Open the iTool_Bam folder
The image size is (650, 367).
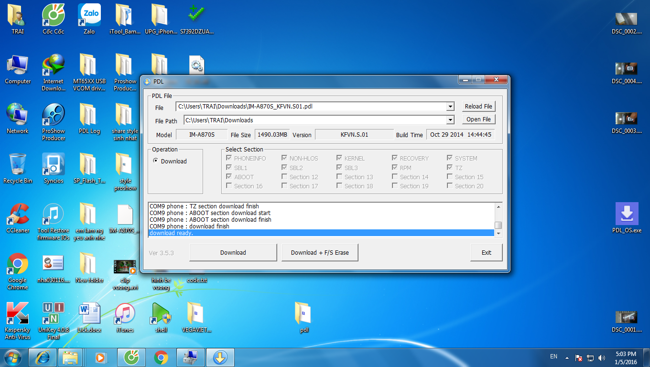[x=125, y=19]
